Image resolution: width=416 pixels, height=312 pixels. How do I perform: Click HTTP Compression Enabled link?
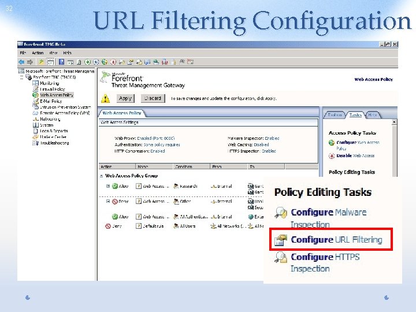(158, 151)
